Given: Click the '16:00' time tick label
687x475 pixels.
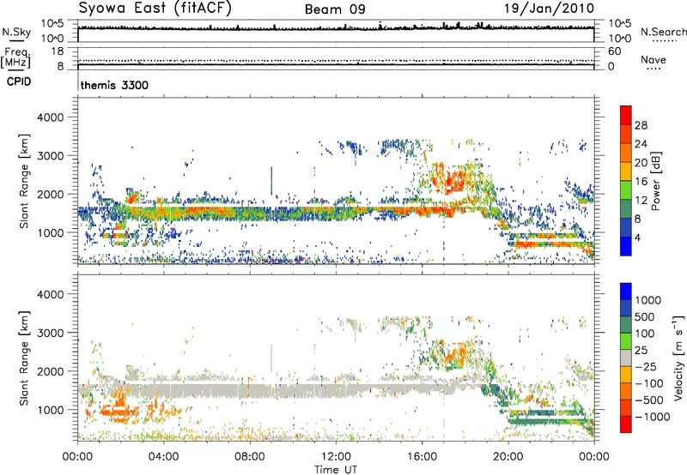Looking at the screenshot, I should pyautogui.click(x=422, y=457).
